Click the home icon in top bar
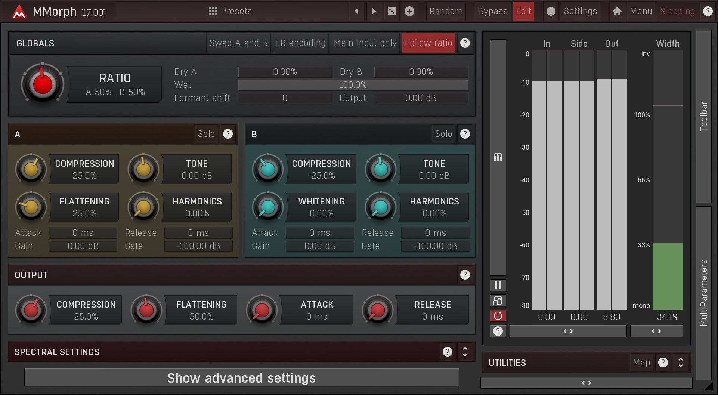Screen dimensions: 718x395 click(x=617, y=11)
